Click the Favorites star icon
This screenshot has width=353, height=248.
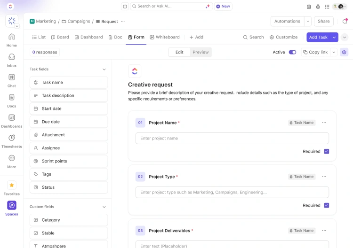tap(12, 185)
